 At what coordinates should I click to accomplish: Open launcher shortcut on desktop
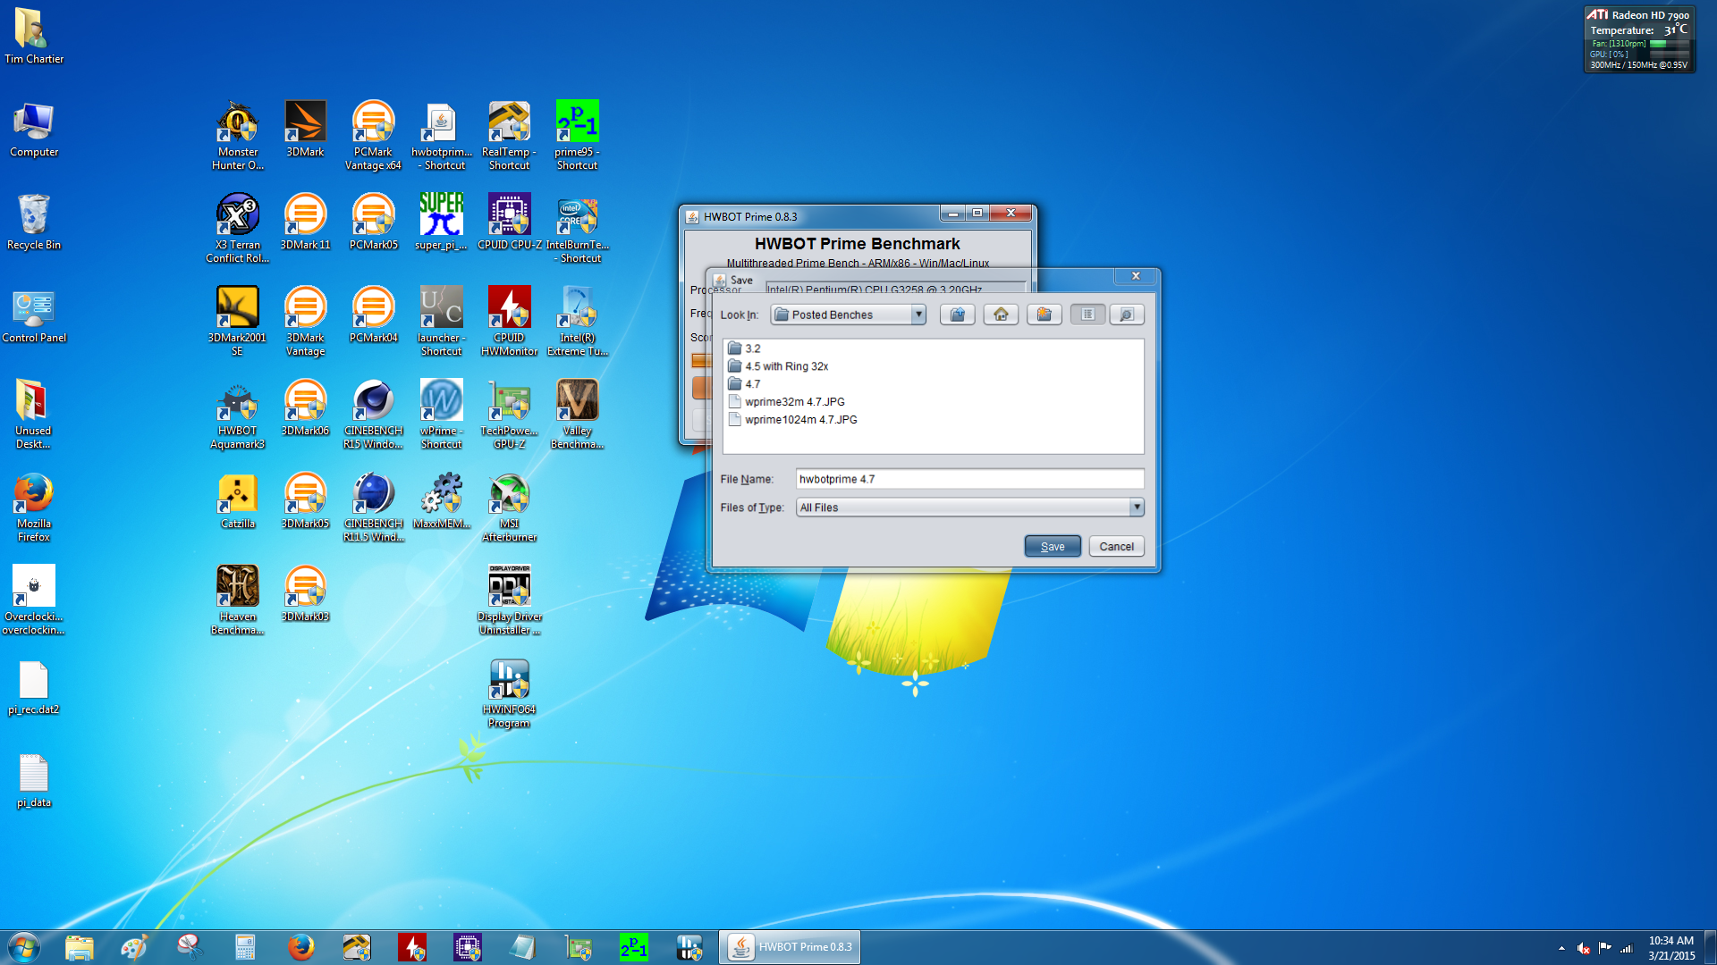click(x=441, y=322)
